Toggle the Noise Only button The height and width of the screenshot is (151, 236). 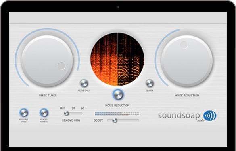tap(84, 83)
